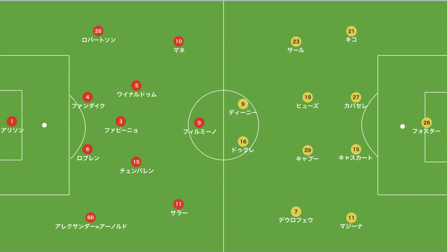Select red number 10 マネ marker
This screenshot has width=447, height=252.
pyautogui.click(x=178, y=41)
